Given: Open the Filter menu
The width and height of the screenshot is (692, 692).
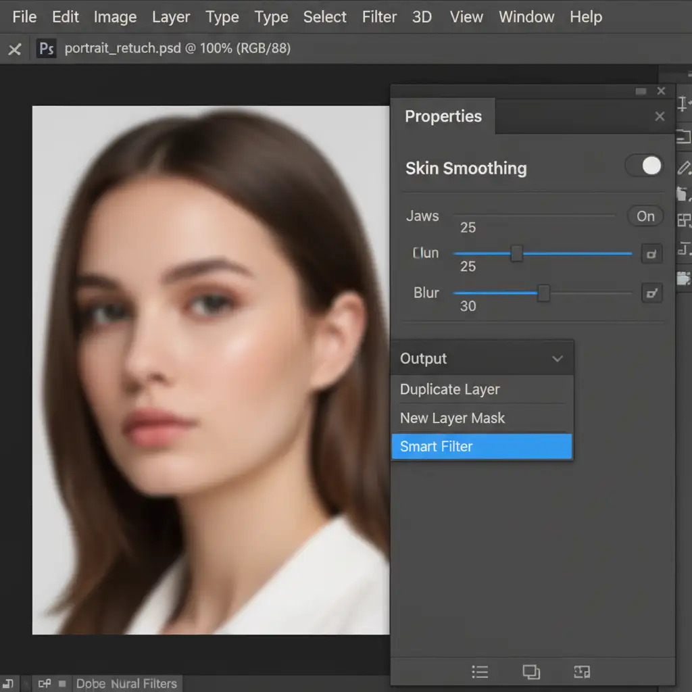Looking at the screenshot, I should click(x=379, y=17).
